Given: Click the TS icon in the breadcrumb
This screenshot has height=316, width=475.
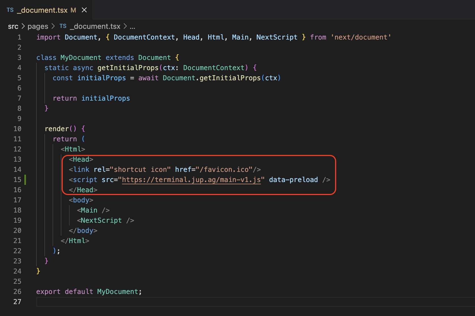Looking at the screenshot, I should pyautogui.click(x=63, y=26).
